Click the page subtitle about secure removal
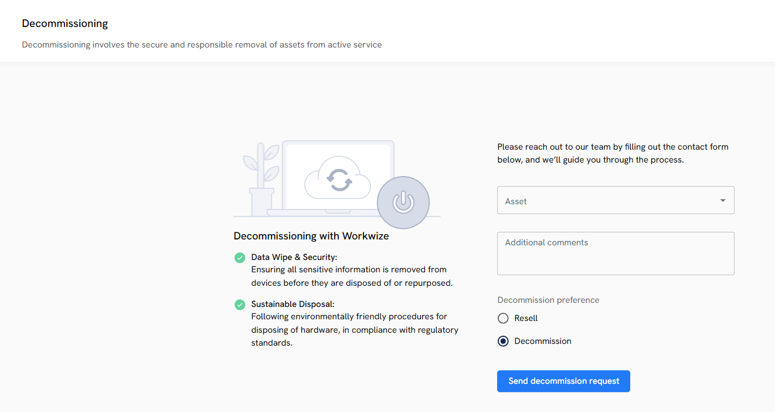The image size is (775, 412). (202, 45)
